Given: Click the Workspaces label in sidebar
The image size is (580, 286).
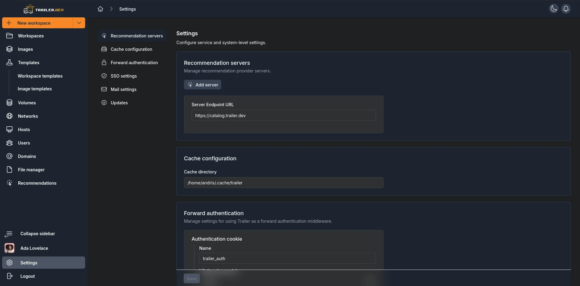Looking at the screenshot, I should pyautogui.click(x=31, y=36).
